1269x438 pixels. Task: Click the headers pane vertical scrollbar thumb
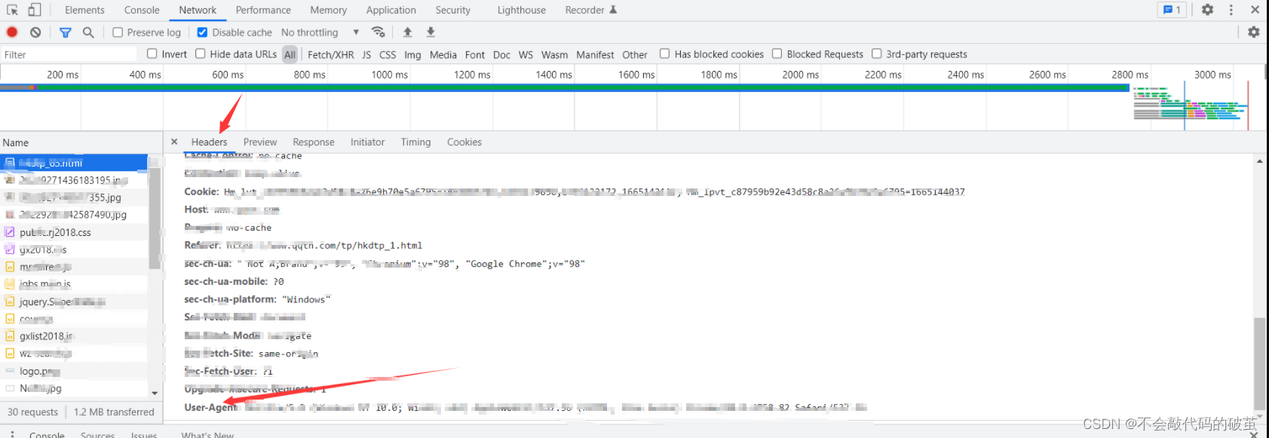click(x=1259, y=363)
